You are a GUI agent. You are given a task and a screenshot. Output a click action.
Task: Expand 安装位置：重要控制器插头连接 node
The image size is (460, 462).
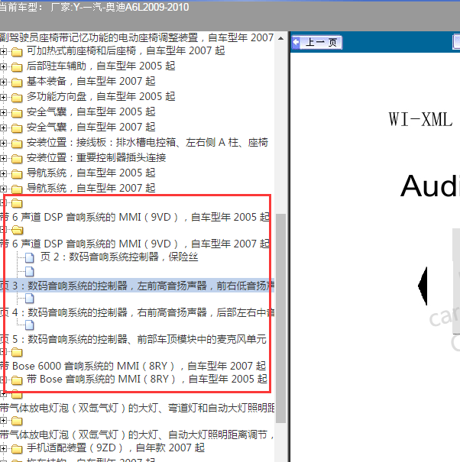(3, 159)
